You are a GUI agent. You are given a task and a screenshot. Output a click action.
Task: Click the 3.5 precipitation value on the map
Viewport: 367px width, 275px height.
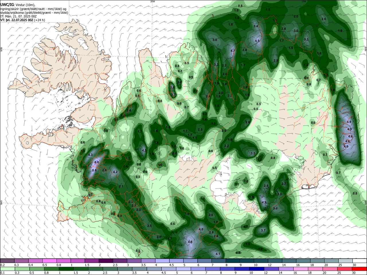click(253, 154)
